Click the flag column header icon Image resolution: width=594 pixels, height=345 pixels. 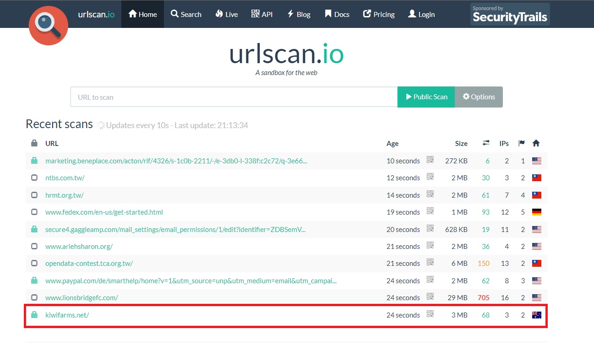click(x=522, y=143)
